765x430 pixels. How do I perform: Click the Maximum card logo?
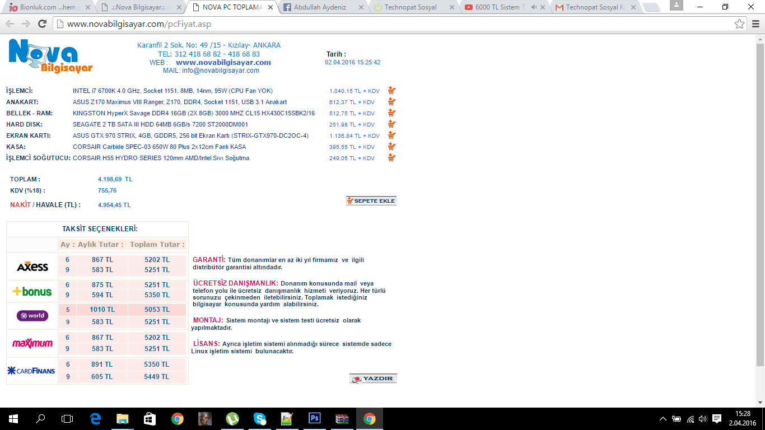pos(32,343)
